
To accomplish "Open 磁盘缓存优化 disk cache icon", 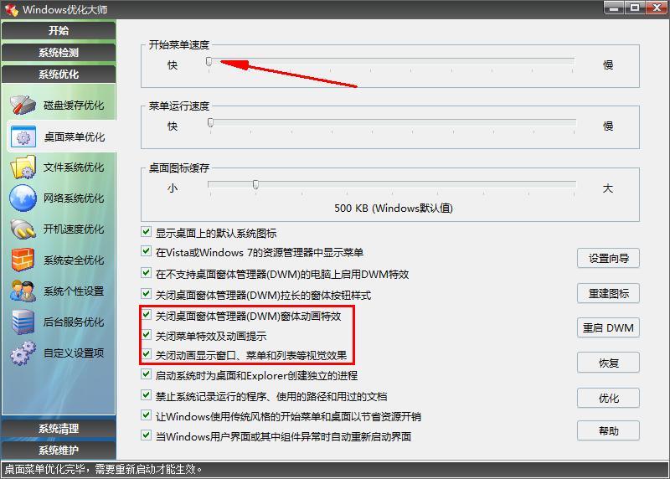I will (23, 106).
